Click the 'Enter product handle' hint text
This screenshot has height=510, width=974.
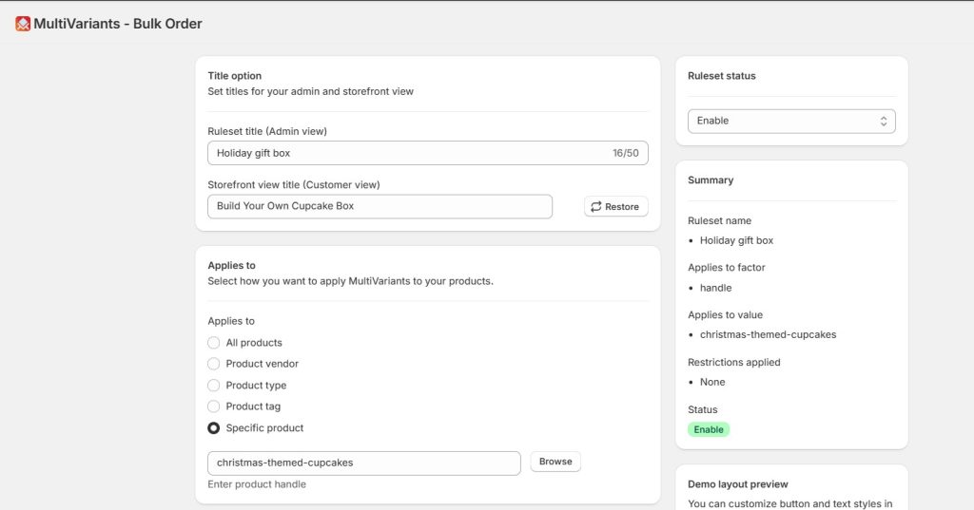pyautogui.click(x=257, y=484)
